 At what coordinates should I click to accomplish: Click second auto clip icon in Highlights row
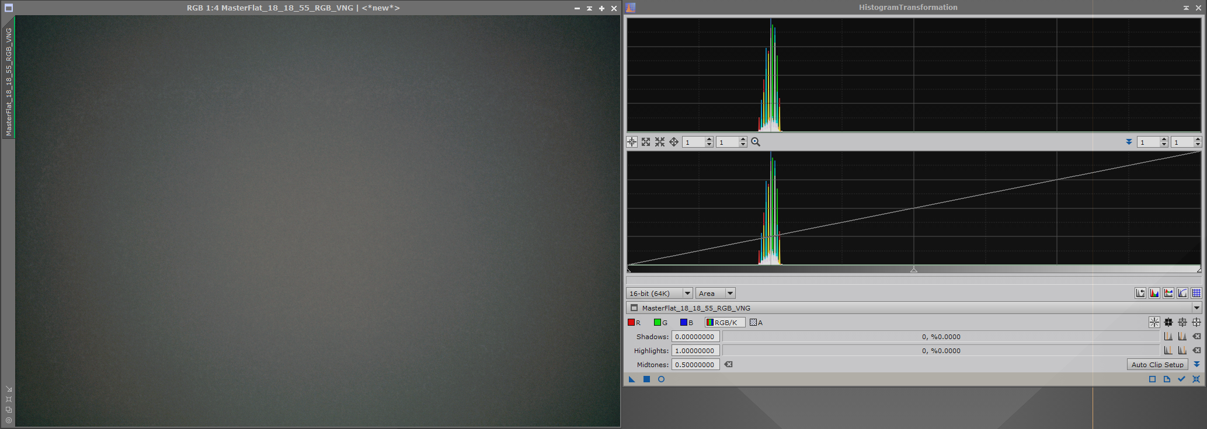click(1182, 350)
